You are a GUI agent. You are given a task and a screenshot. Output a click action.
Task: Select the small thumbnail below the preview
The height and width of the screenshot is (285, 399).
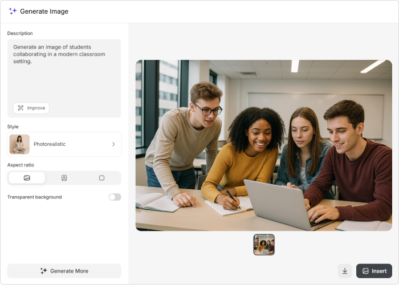[x=264, y=245]
